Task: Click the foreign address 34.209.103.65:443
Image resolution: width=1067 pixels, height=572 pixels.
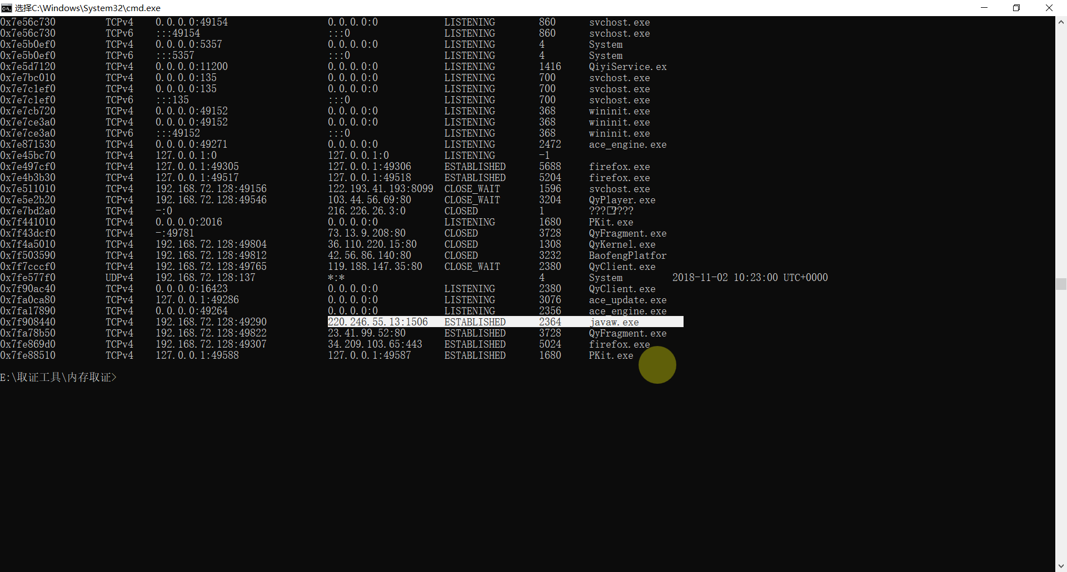Action: tap(375, 344)
